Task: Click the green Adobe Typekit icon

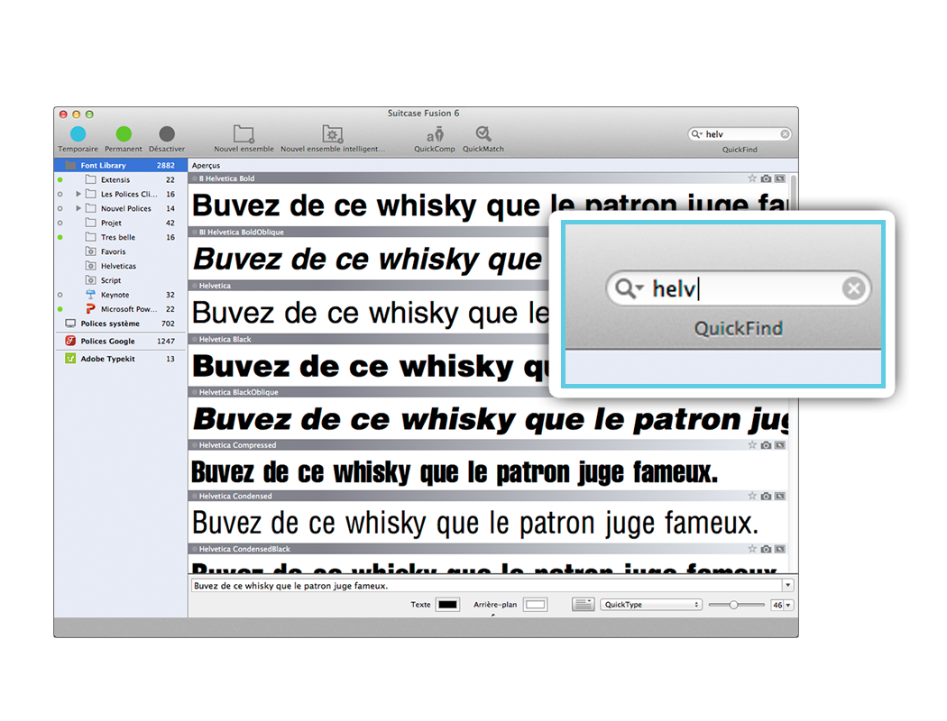Action: coord(70,359)
